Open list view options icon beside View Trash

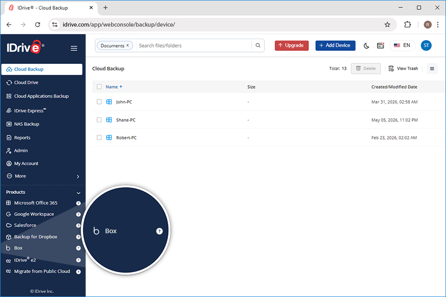click(x=432, y=68)
